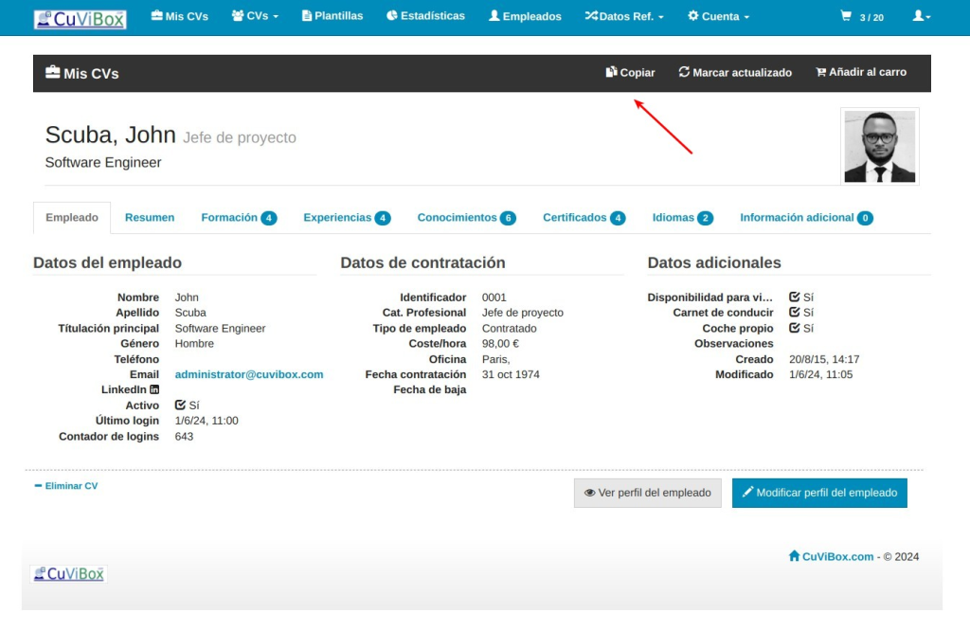Click the Marcar actualizado refresh icon
Screen dimensions: 970x631
coord(684,72)
